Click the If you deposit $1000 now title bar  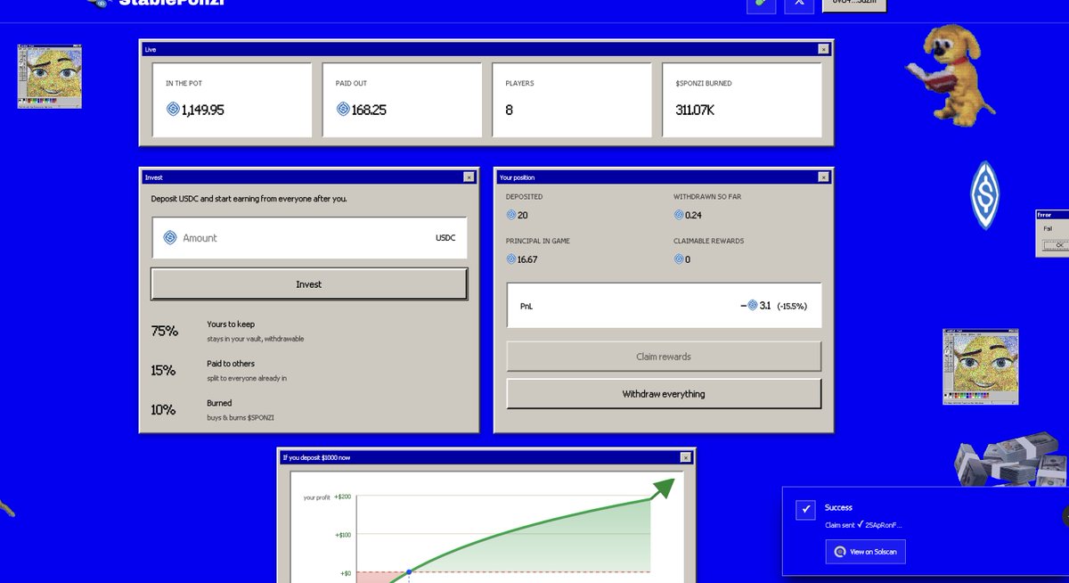point(486,457)
